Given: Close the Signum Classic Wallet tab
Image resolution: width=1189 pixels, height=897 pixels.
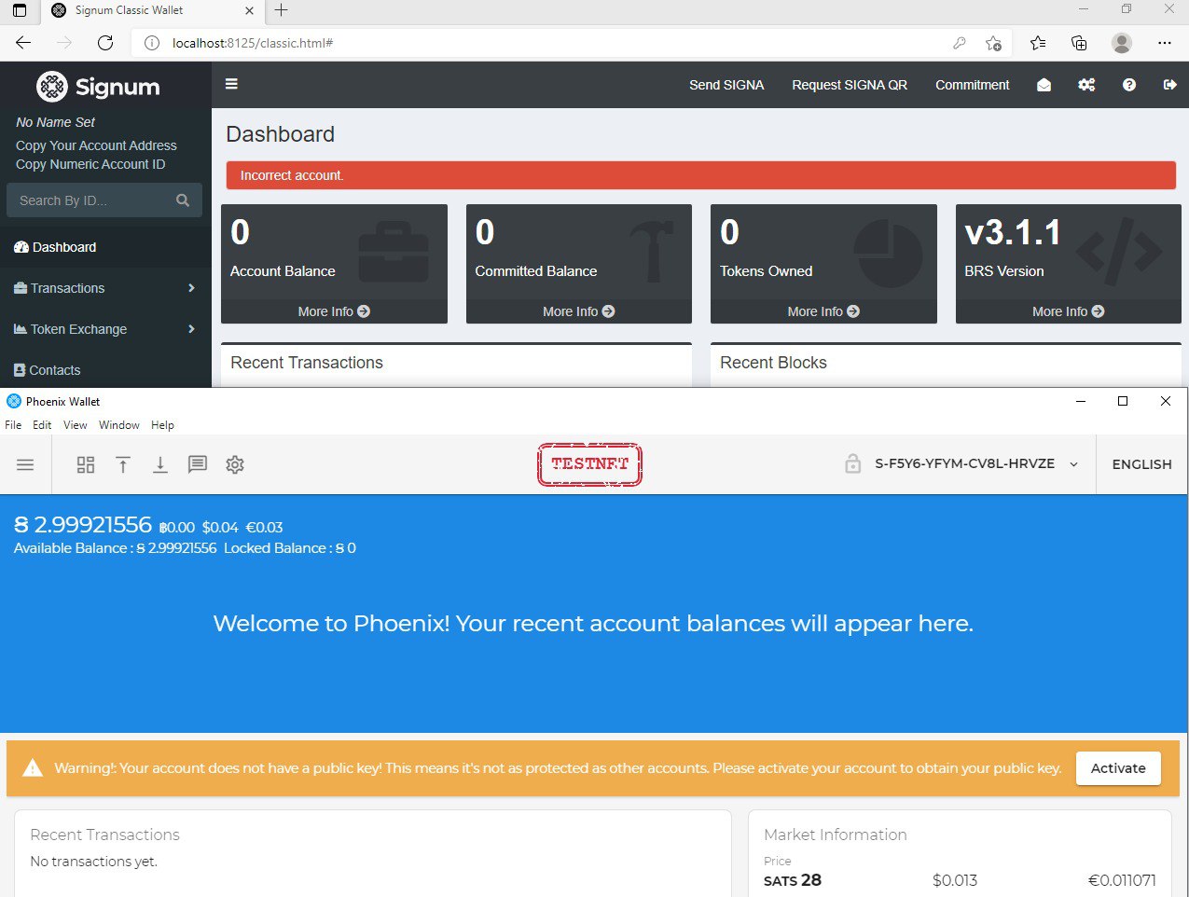Looking at the screenshot, I should tap(249, 11).
